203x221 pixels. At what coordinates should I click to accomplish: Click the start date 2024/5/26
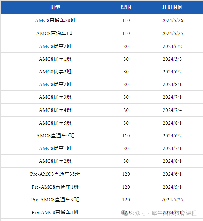(172, 20)
